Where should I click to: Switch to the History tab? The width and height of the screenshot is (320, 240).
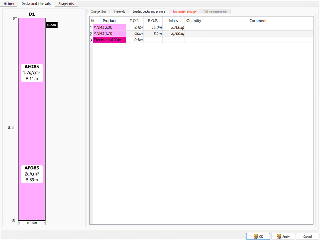[9, 4]
